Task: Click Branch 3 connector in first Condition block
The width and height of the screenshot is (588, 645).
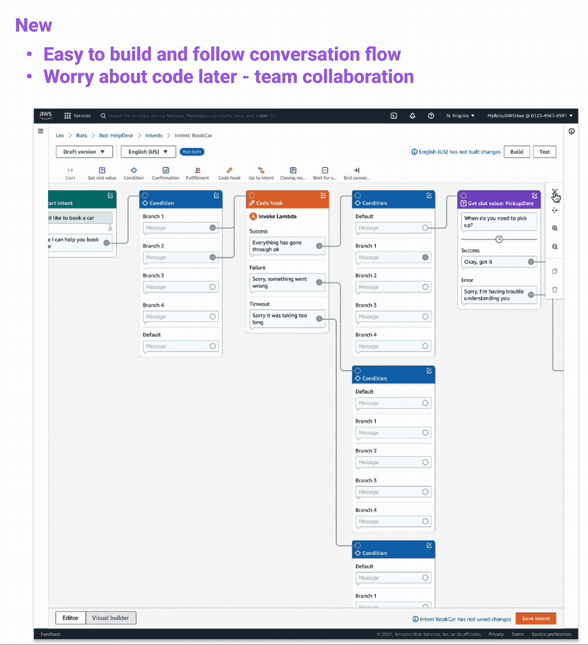Action: pyautogui.click(x=213, y=287)
